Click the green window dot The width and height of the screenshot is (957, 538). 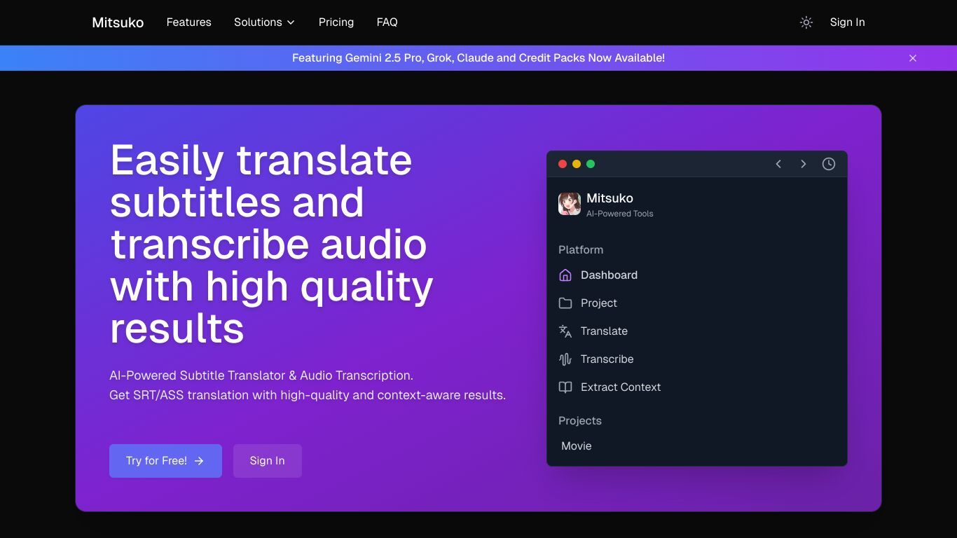(591, 164)
